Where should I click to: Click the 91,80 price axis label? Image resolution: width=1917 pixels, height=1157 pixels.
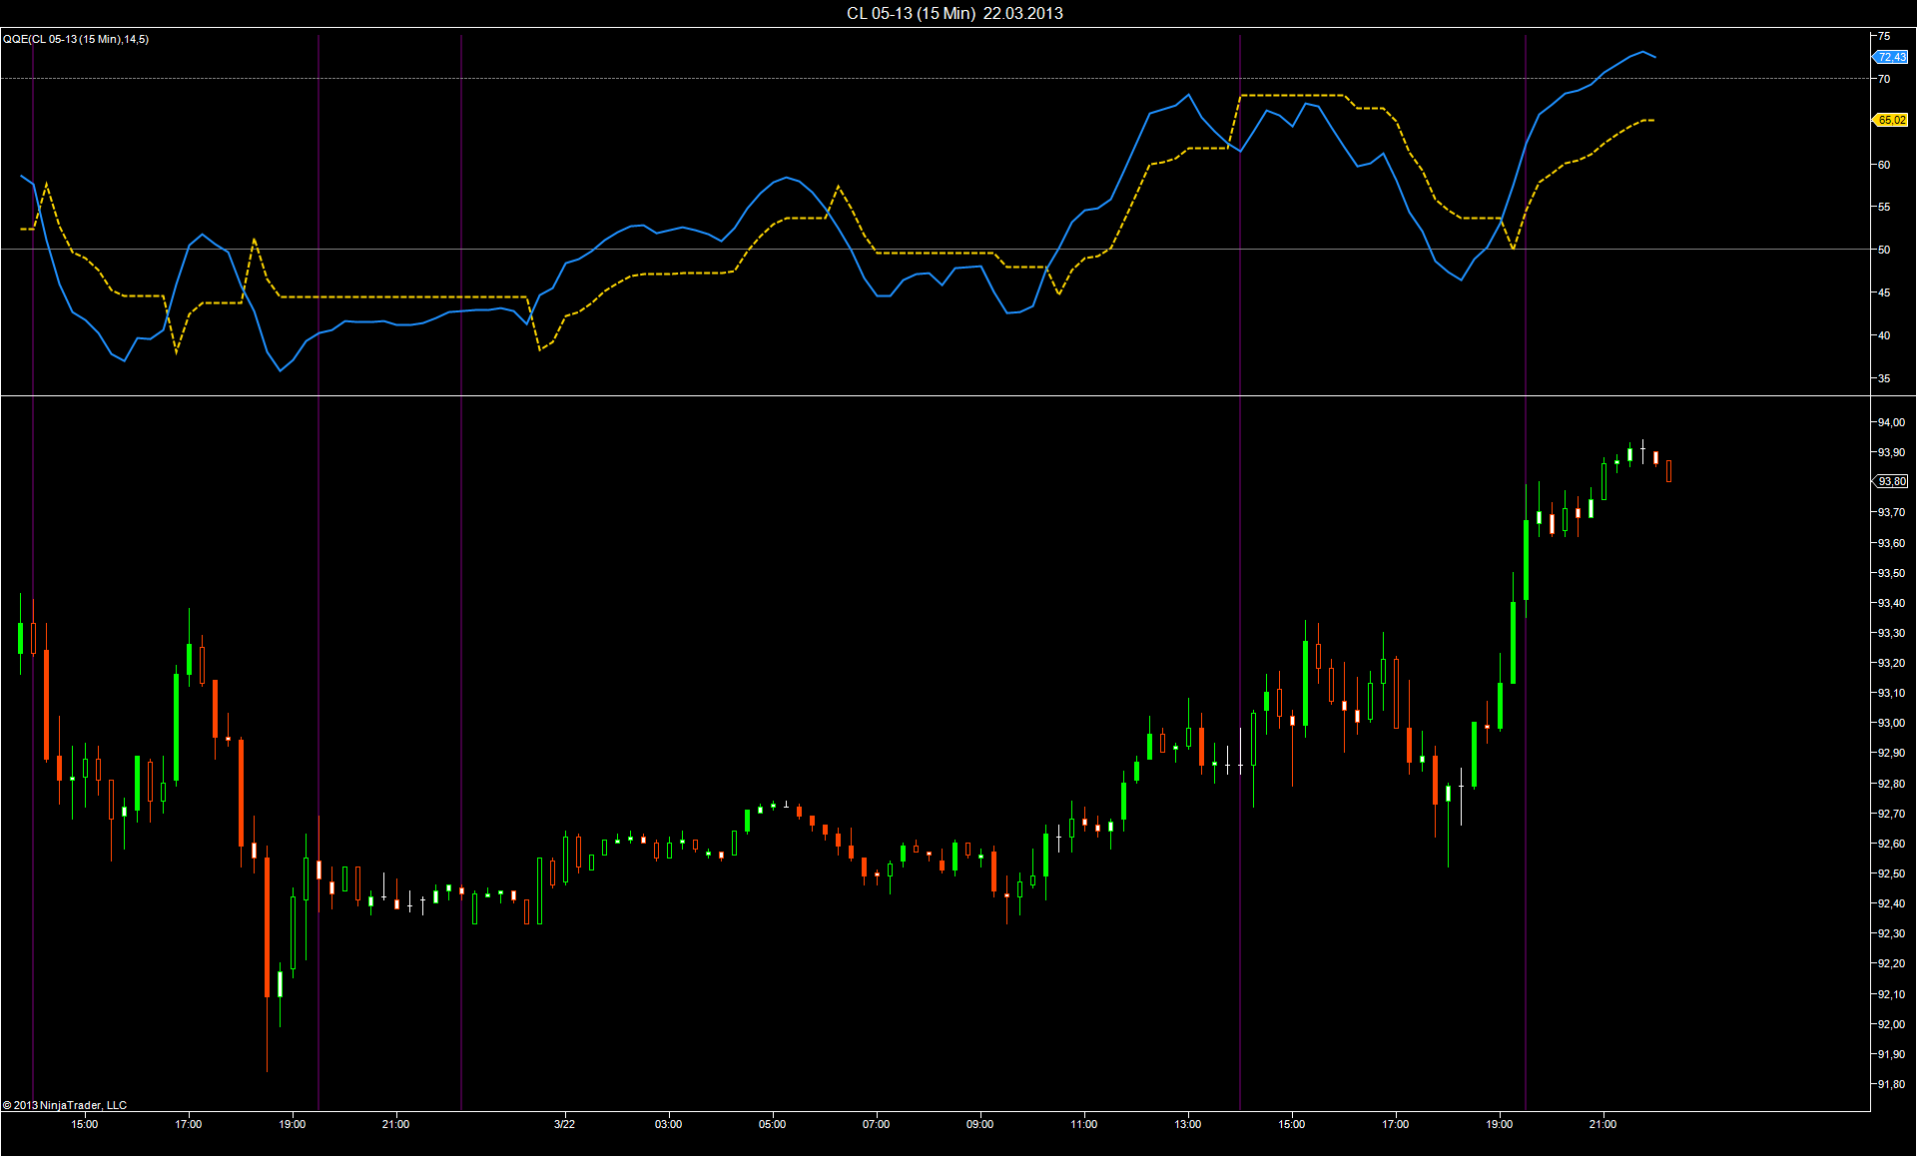tap(1891, 1084)
